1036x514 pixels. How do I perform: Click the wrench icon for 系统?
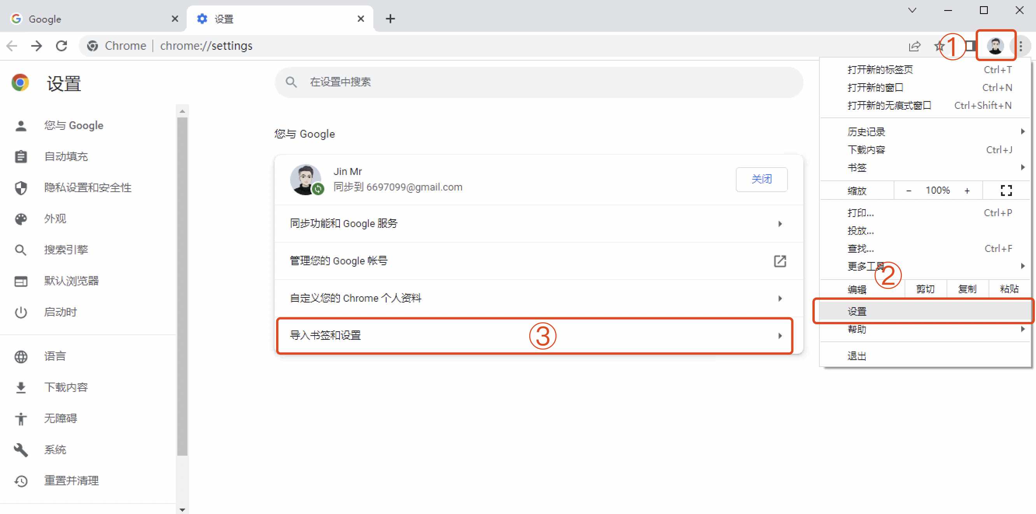21,450
